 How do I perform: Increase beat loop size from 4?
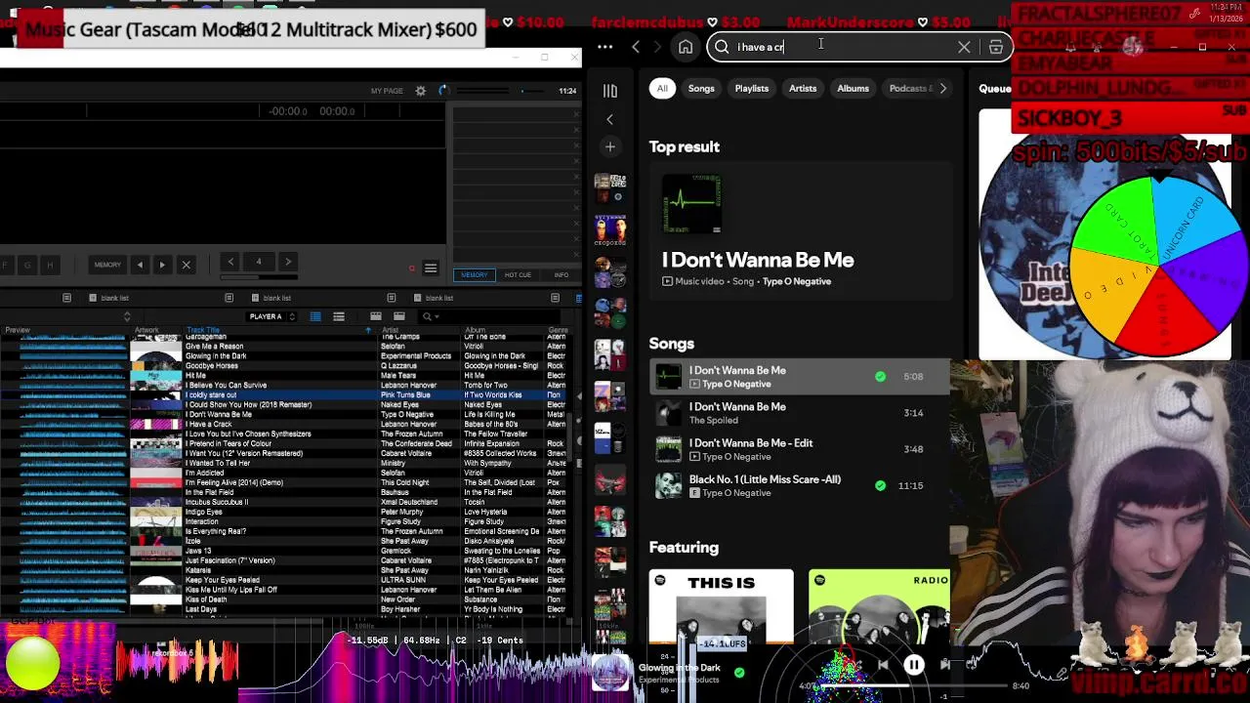[287, 262]
